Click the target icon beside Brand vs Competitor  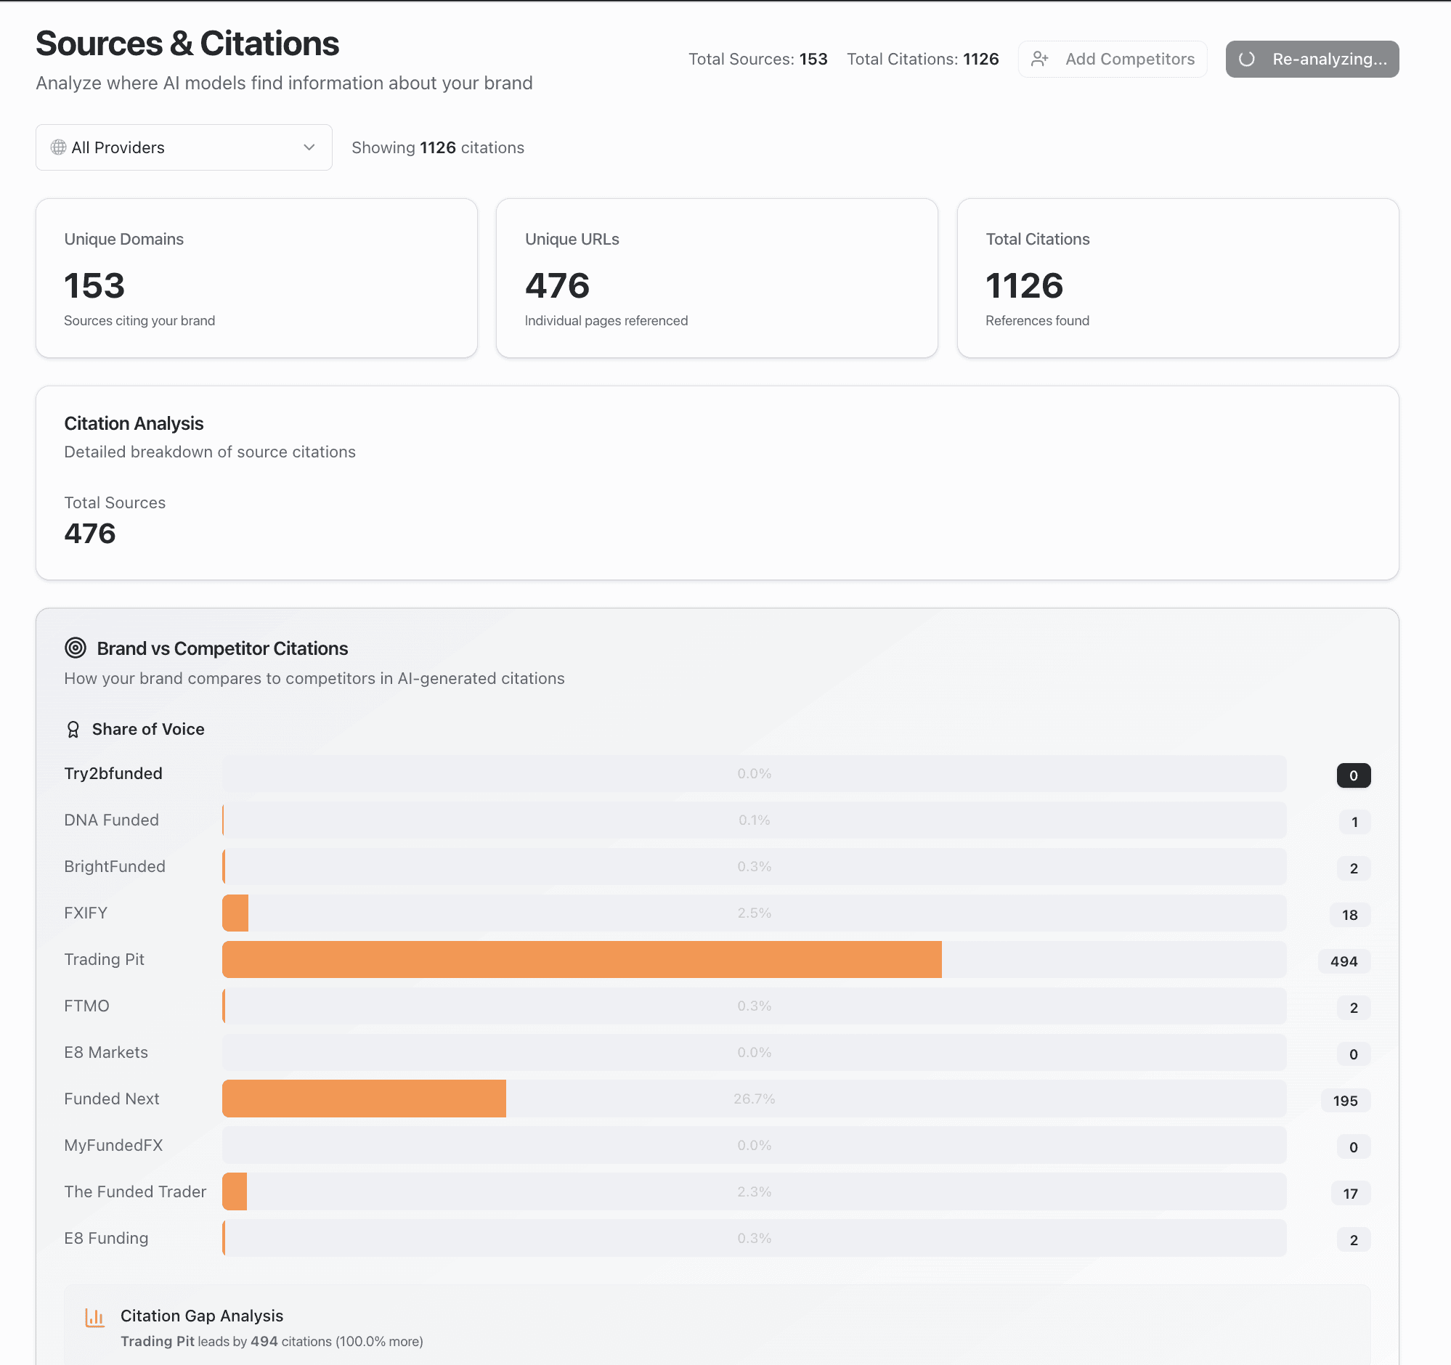[x=76, y=648]
